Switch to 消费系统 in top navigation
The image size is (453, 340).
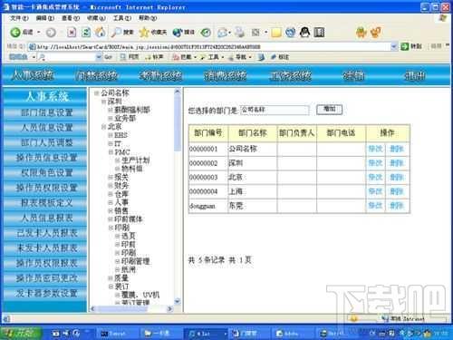226,75
